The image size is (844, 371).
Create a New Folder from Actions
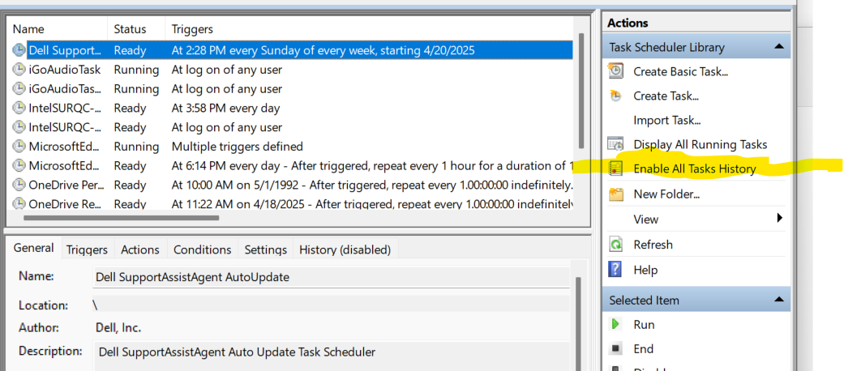click(666, 194)
